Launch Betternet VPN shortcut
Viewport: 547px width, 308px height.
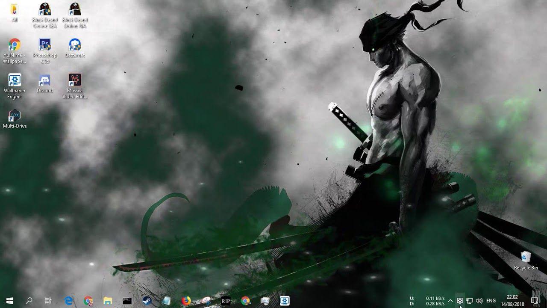click(75, 45)
